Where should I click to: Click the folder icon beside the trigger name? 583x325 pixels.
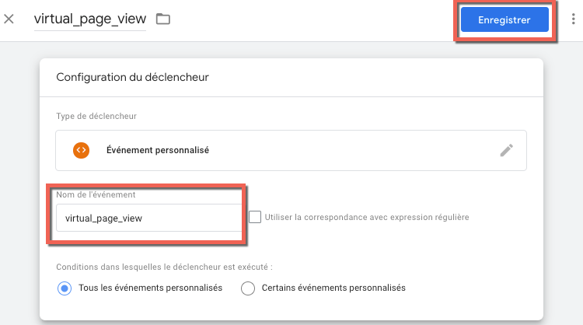tap(163, 19)
